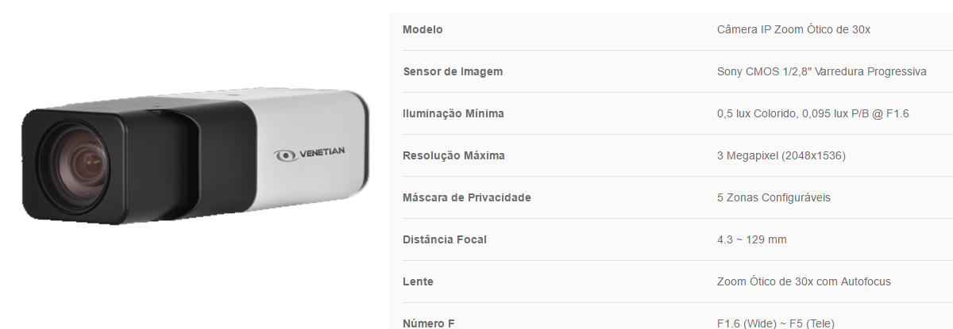
Task: Click the Distância Focal label
Action: tap(445, 239)
